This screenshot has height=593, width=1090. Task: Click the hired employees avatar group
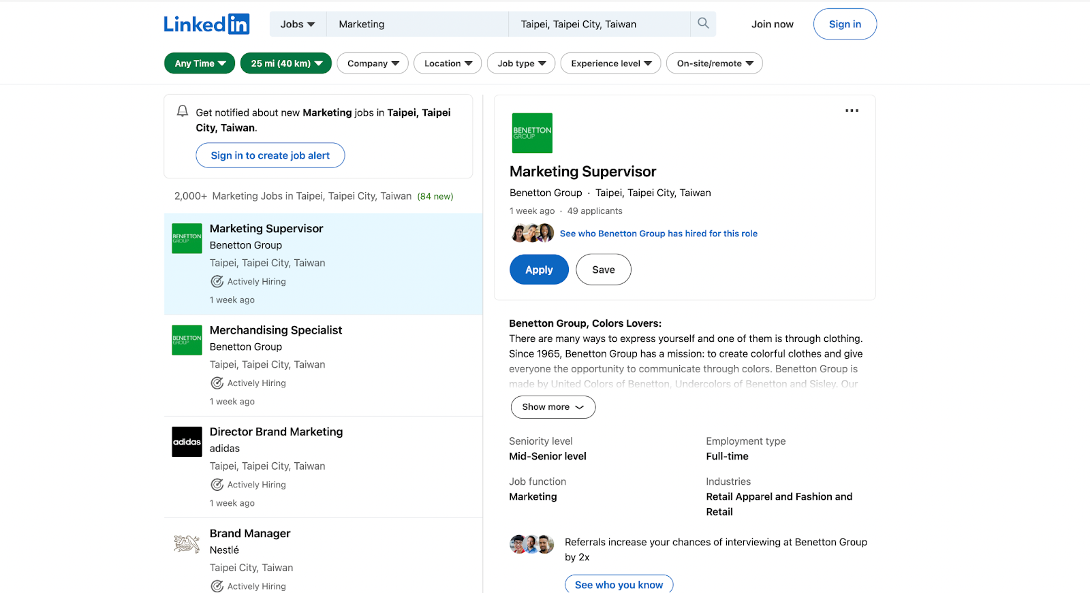tap(532, 234)
